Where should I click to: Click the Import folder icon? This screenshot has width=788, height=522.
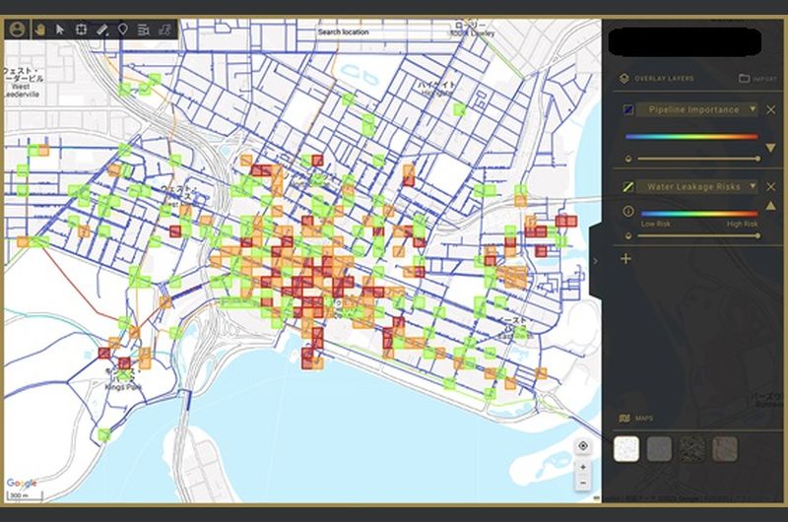745,79
